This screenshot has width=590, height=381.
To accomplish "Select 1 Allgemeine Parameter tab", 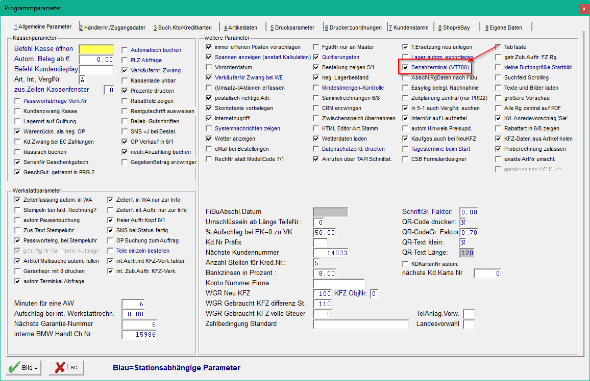I will tap(43, 26).
